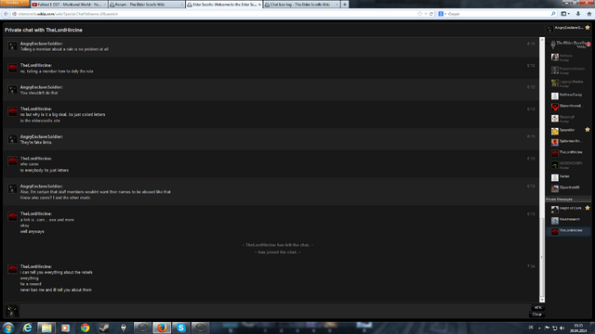Open the bookmarks menu icon in toolbar
Screen dimensions: 595x334
click(564, 14)
